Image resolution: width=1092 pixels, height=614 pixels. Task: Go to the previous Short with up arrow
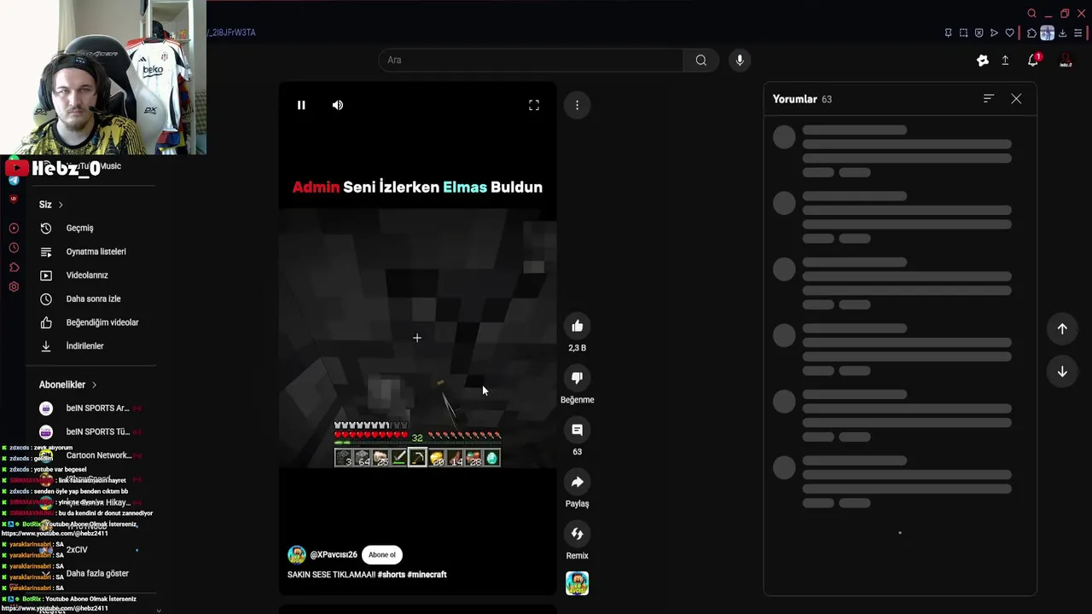click(x=1062, y=328)
